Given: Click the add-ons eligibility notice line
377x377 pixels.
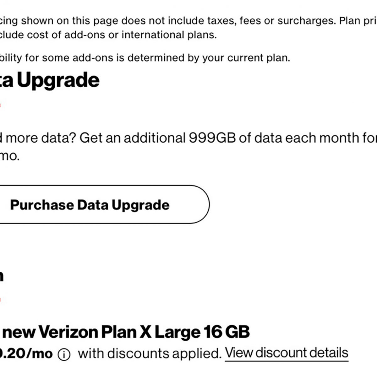Looking at the screenshot, I should [x=145, y=58].
